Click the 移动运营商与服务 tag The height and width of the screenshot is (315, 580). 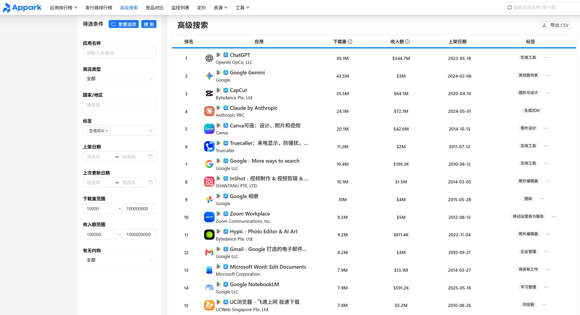point(528,217)
